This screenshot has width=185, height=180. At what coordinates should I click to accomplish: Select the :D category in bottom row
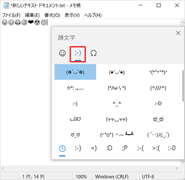click(110, 148)
